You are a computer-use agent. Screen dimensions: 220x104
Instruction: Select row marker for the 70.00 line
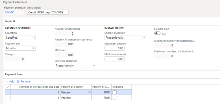click(x=8, y=98)
